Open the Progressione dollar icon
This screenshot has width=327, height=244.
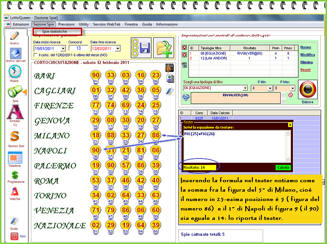click(x=15, y=175)
